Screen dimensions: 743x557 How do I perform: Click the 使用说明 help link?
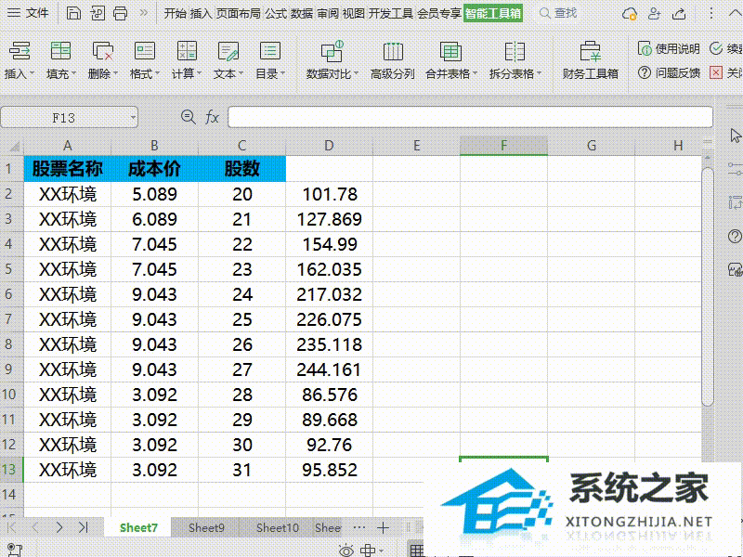click(x=676, y=49)
